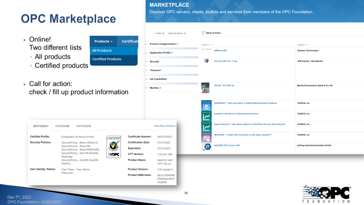Click the OPC Marketplace slide title

(68, 19)
